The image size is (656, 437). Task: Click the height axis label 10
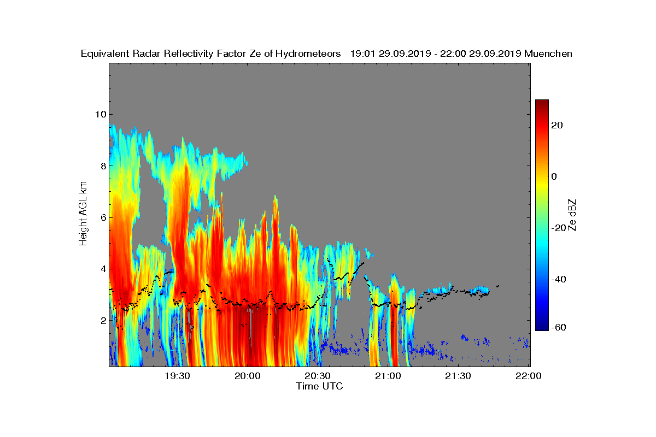pyautogui.click(x=100, y=114)
